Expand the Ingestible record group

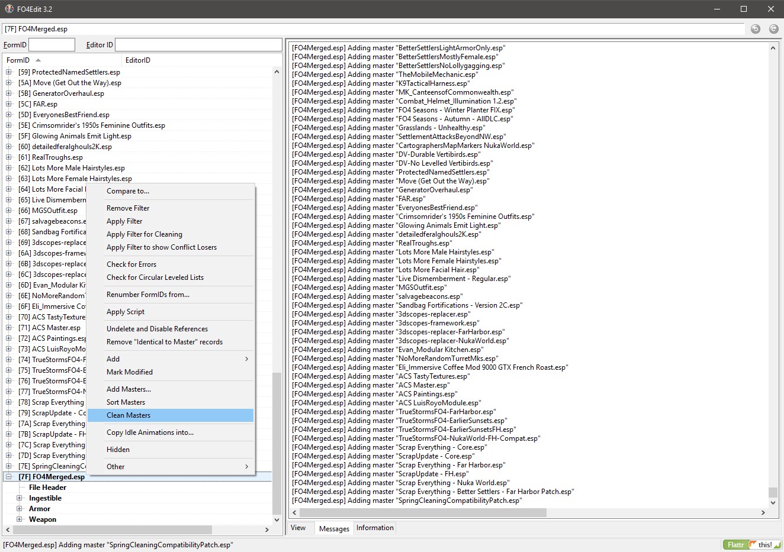(20, 498)
